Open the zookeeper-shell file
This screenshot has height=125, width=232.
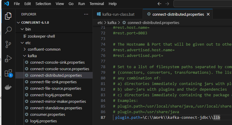(41, 36)
